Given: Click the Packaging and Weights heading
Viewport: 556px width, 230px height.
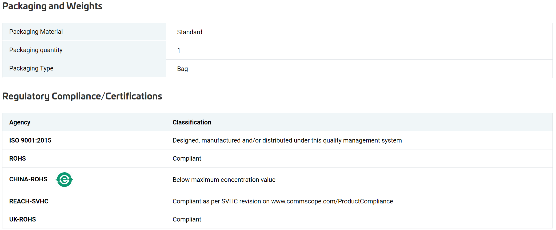Looking at the screenshot, I should pyautogui.click(x=52, y=6).
